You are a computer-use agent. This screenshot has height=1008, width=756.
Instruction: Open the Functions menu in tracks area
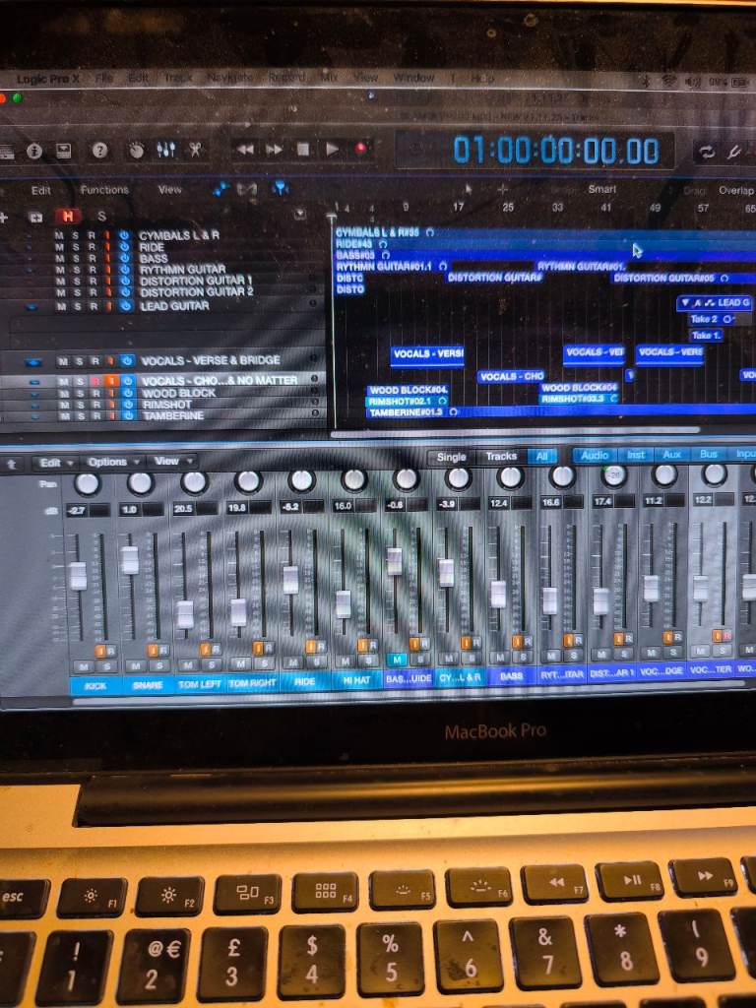[x=104, y=190]
